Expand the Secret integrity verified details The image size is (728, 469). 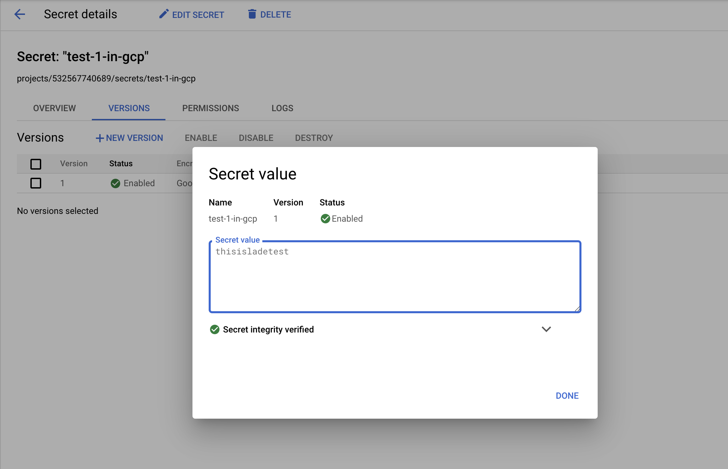tap(546, 329)
